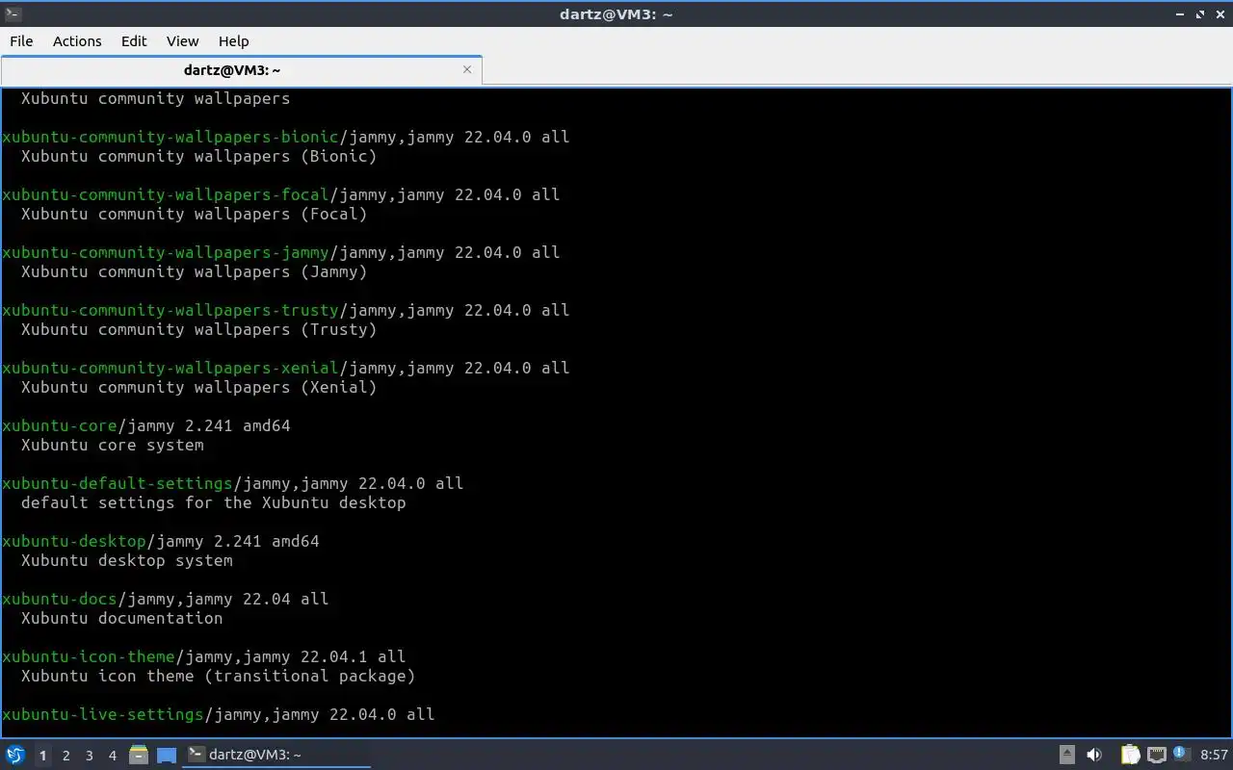1233x770 pixels.
Task: Open removable media eject applet
Action: tap(1067, 755)
